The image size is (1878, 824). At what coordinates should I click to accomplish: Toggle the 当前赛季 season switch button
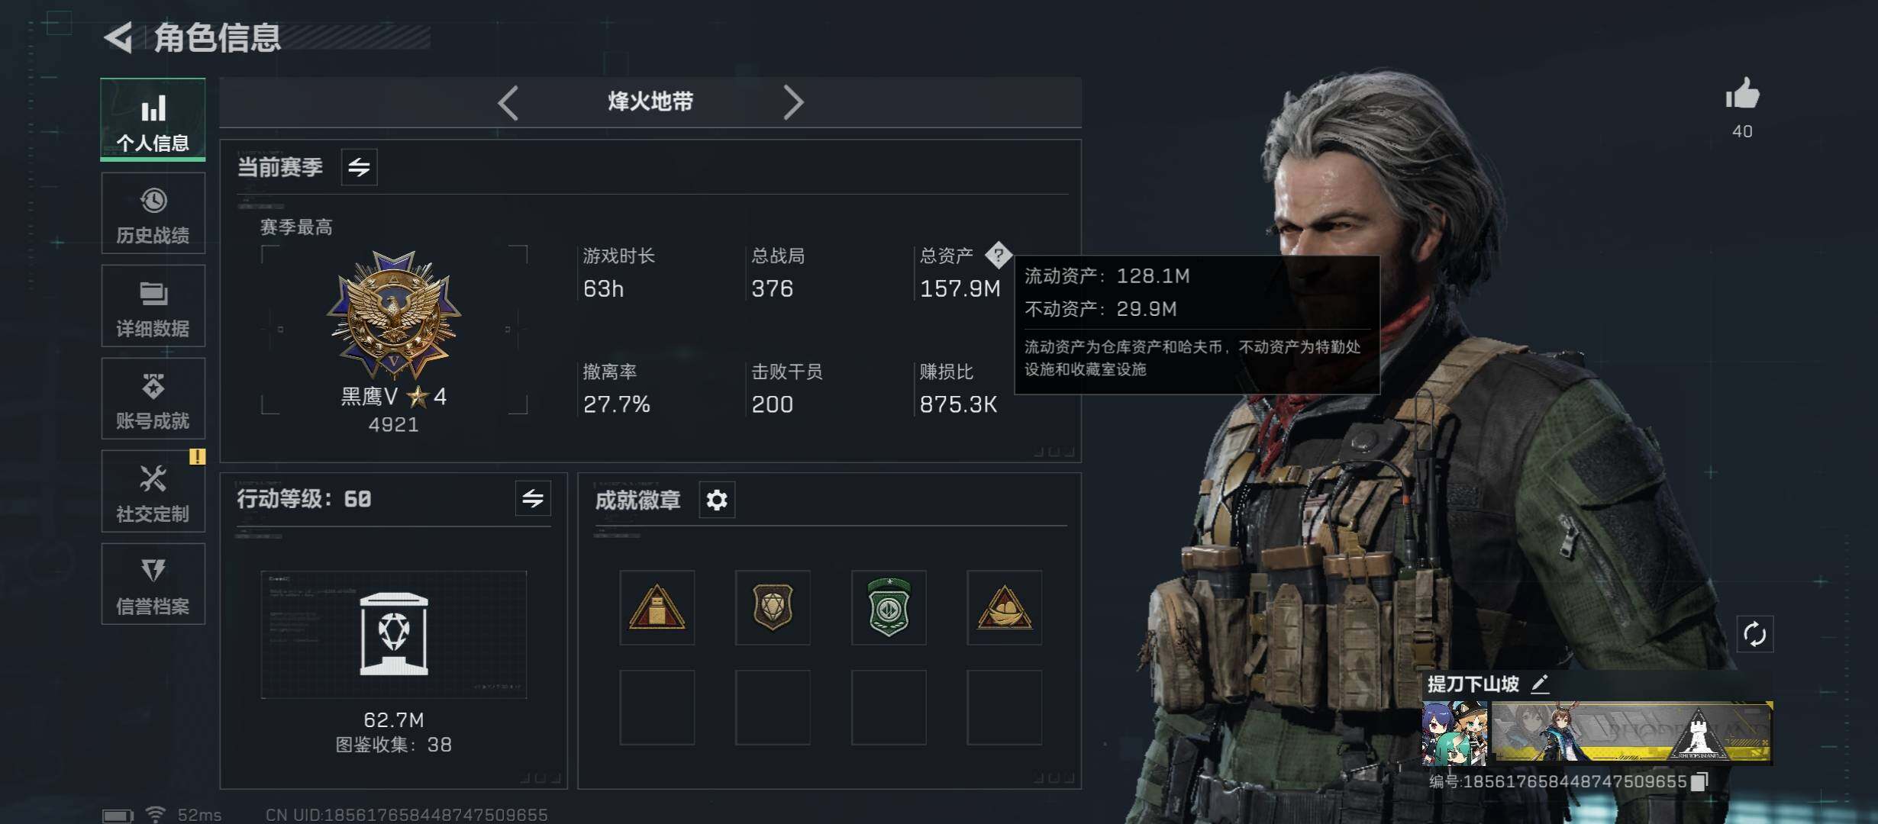359,167
